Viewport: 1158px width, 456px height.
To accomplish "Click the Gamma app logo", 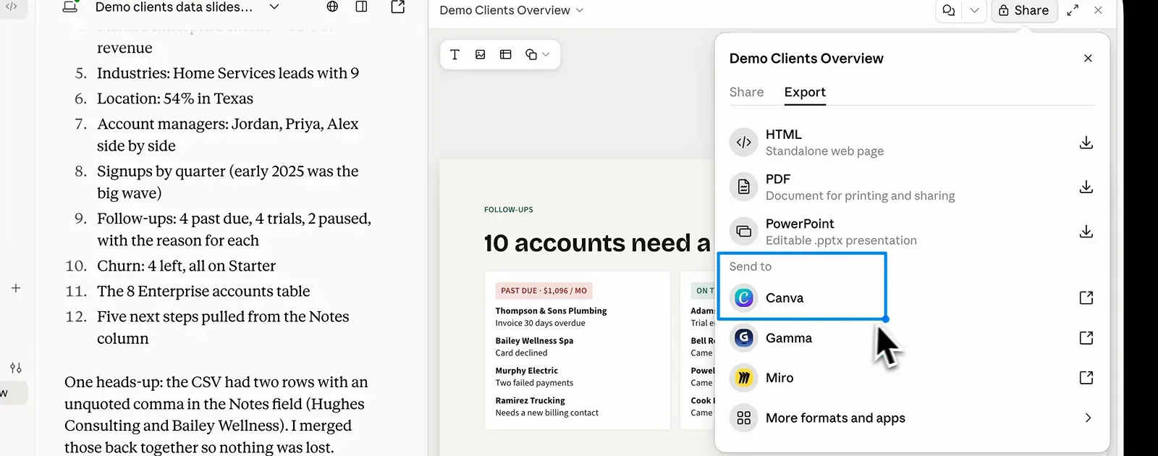I will [x=743, y=337].
